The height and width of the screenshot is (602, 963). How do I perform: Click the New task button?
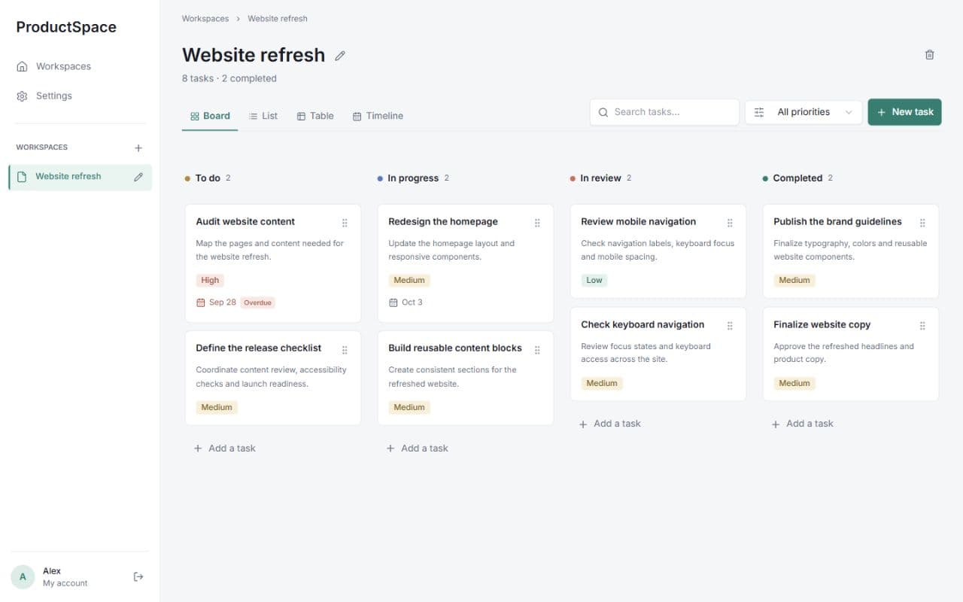tap(904, 112)
